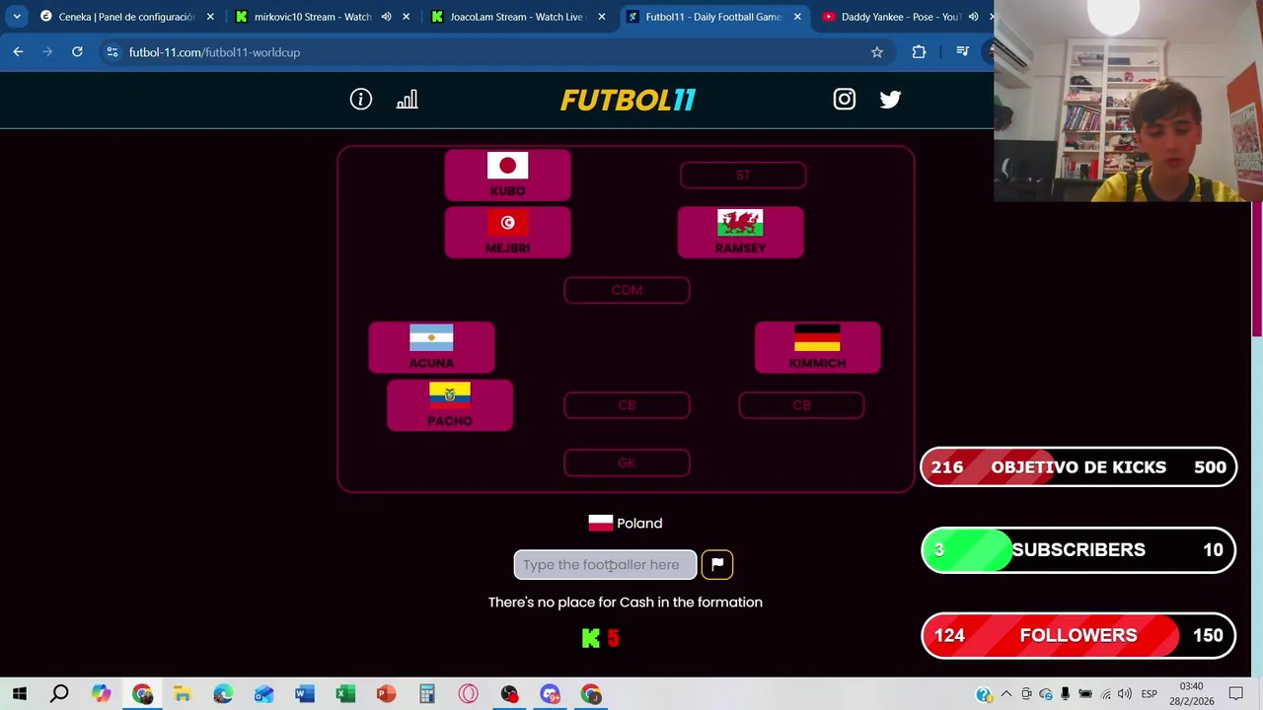The width and height of the screenshot is (1263, 710).
Task: Switch the ESP keyboard language
Action: pyautogui.click(x=1150, y=694)
